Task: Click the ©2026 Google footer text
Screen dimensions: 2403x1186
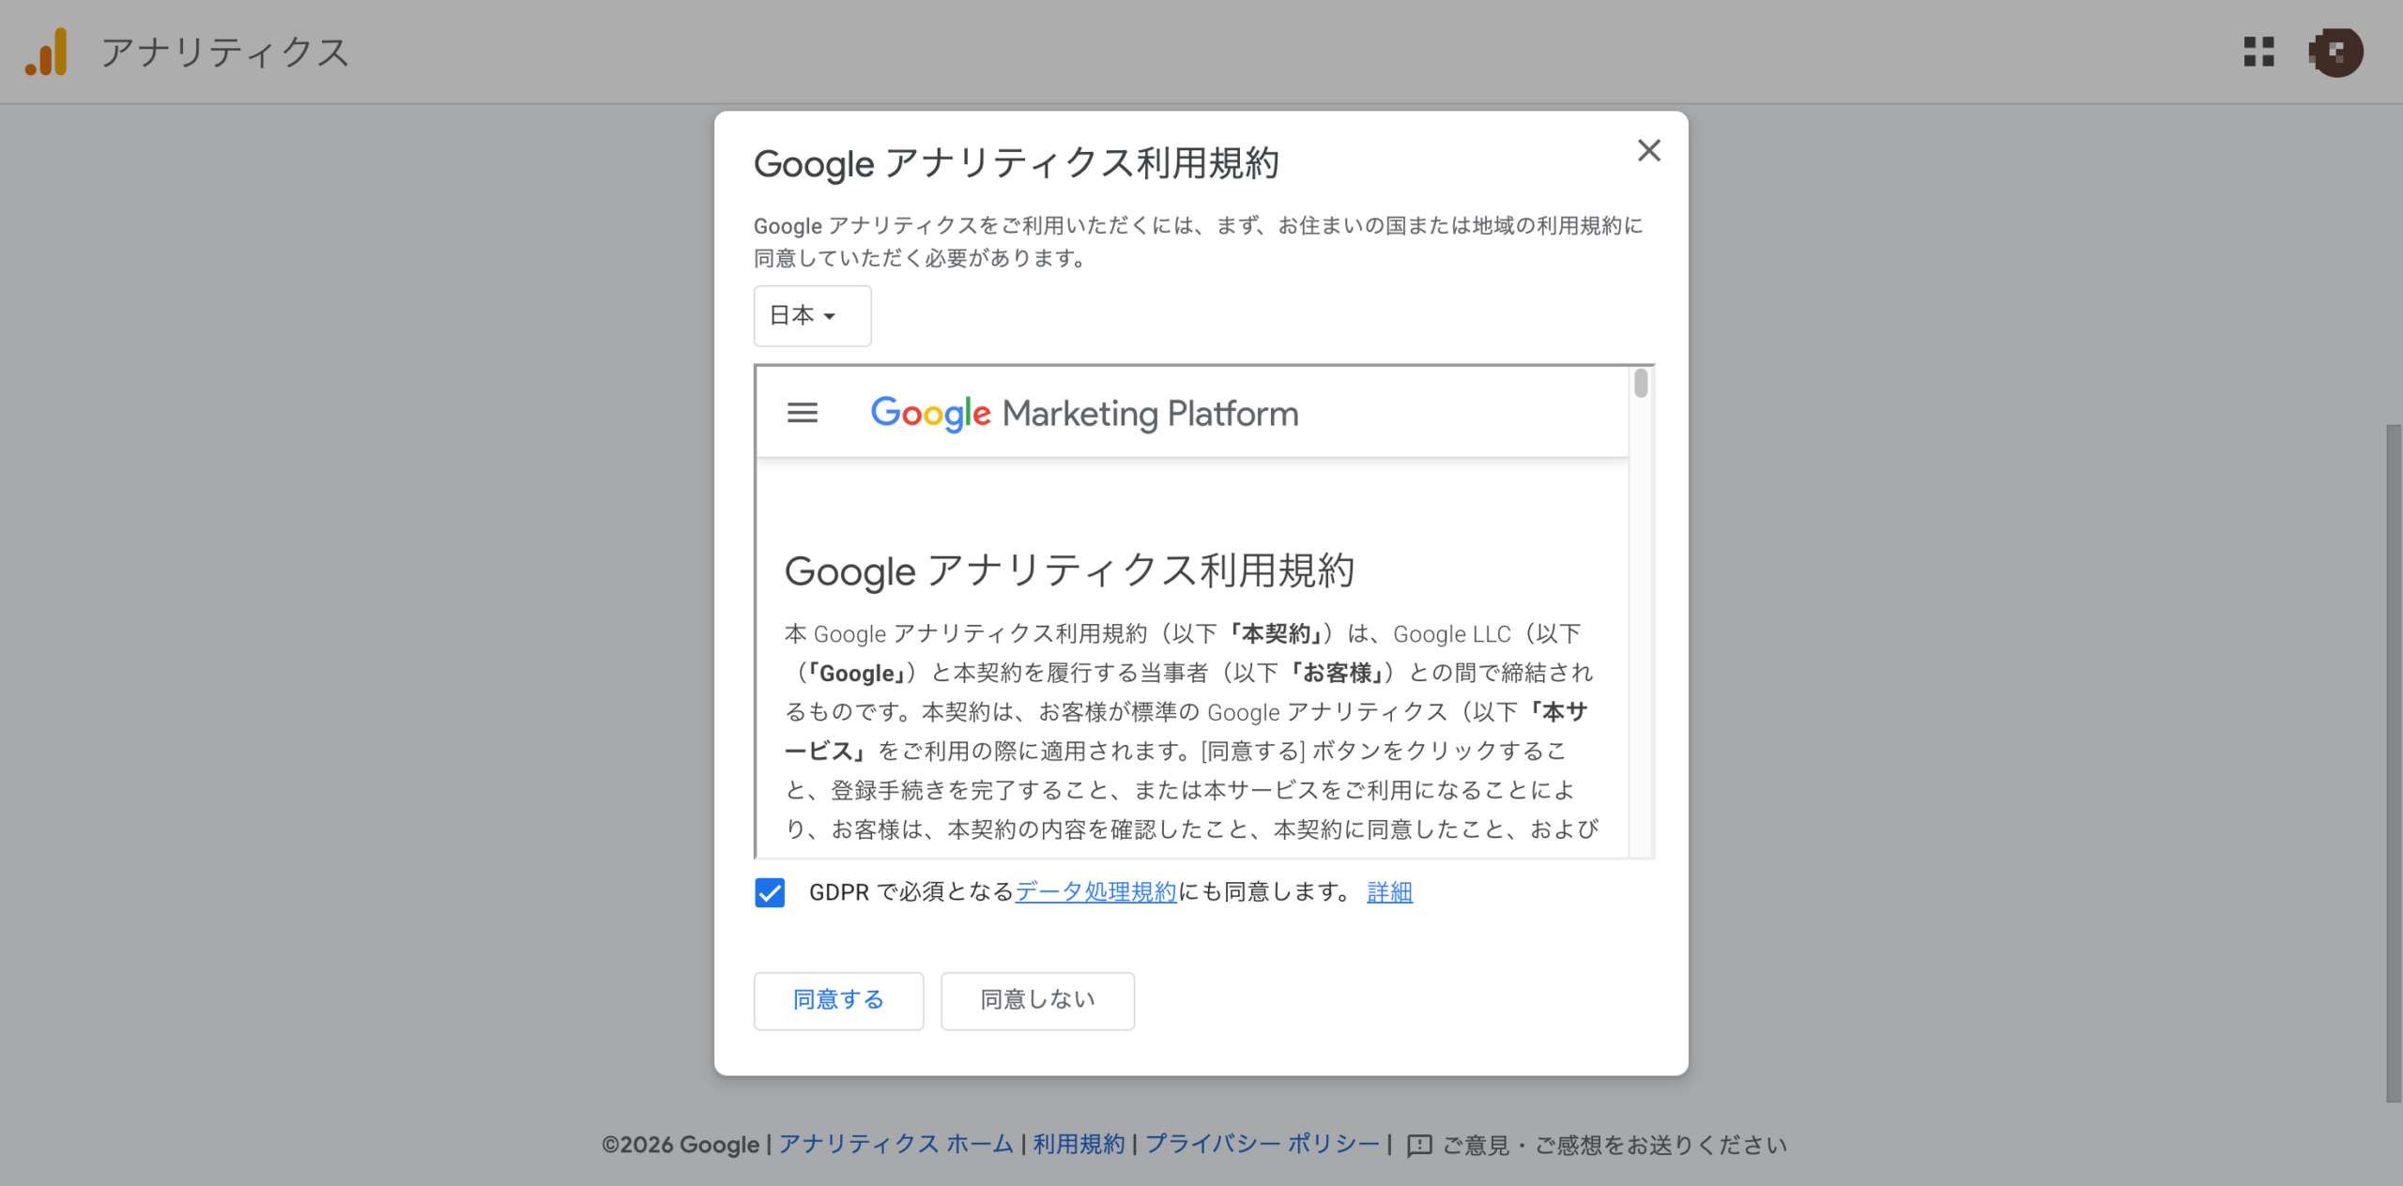Action: (681, 1146)
